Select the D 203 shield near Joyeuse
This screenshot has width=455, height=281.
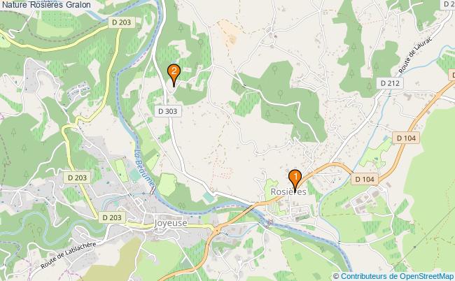point(112,217)
